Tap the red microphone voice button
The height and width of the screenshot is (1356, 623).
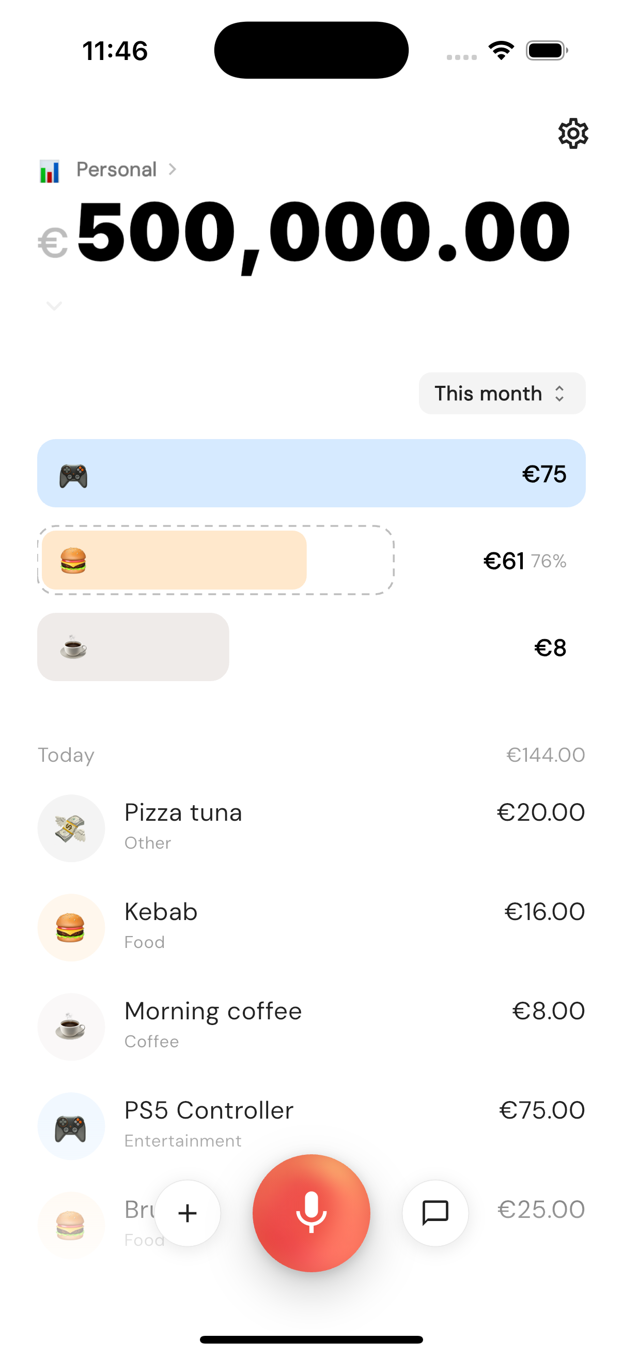coord(311,1213)
